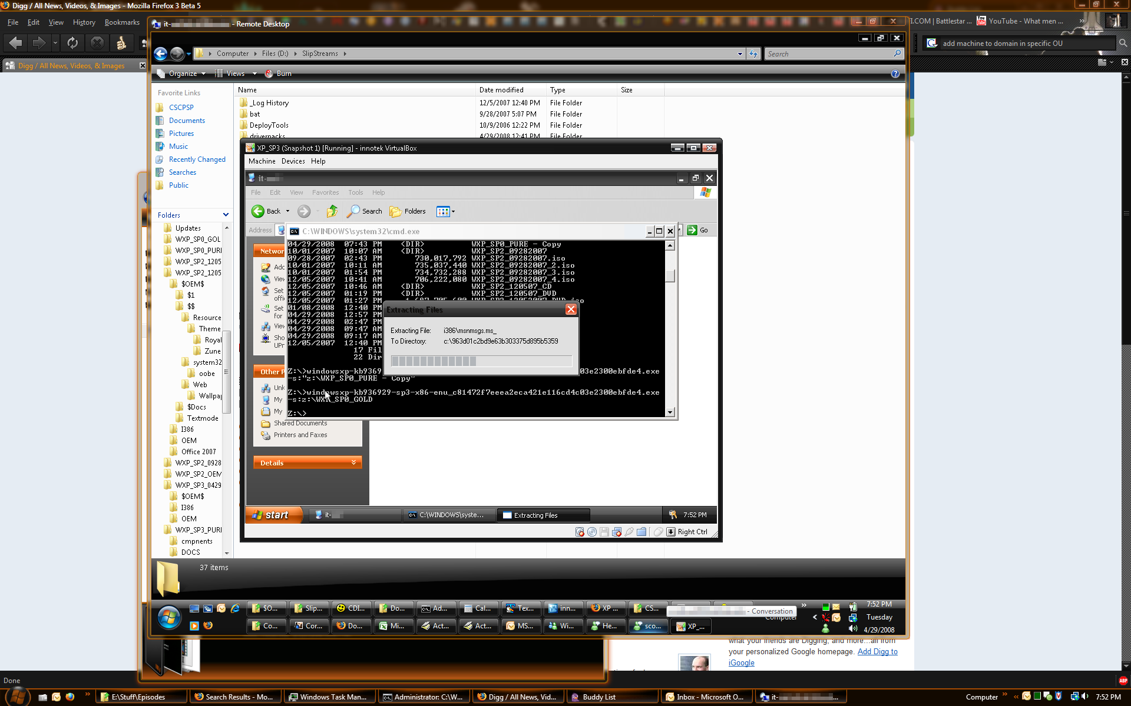This screenshot has height=706, width=1131.
Task: Click Explorer Search input field
Action: click(x=834, y=54)
